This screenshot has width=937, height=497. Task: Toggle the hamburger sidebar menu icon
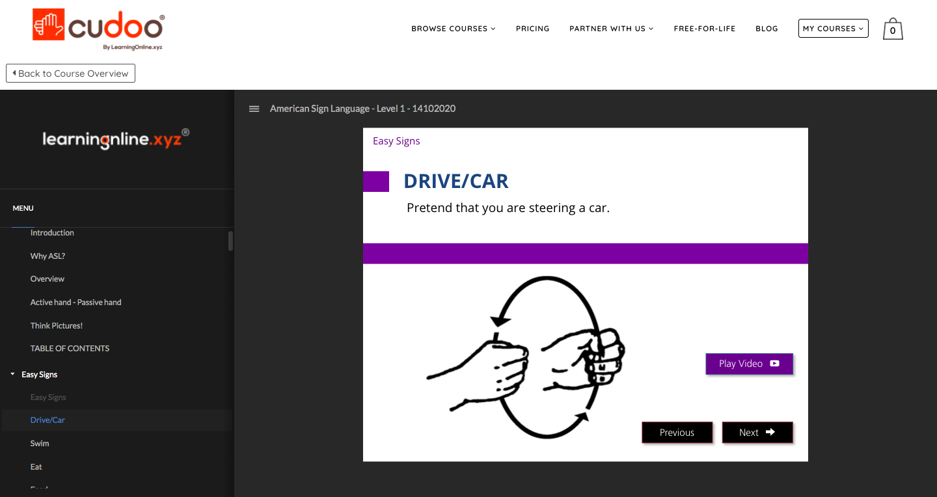pos(254,109)
